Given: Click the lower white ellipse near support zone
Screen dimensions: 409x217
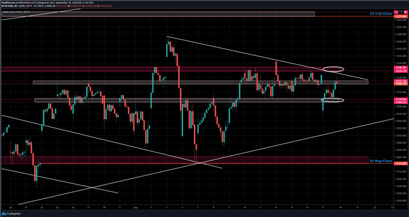Looking at the screenshot, I should (333, 100).
